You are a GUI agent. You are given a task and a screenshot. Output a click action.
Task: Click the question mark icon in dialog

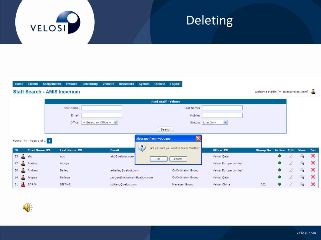[x=142, y=148]
